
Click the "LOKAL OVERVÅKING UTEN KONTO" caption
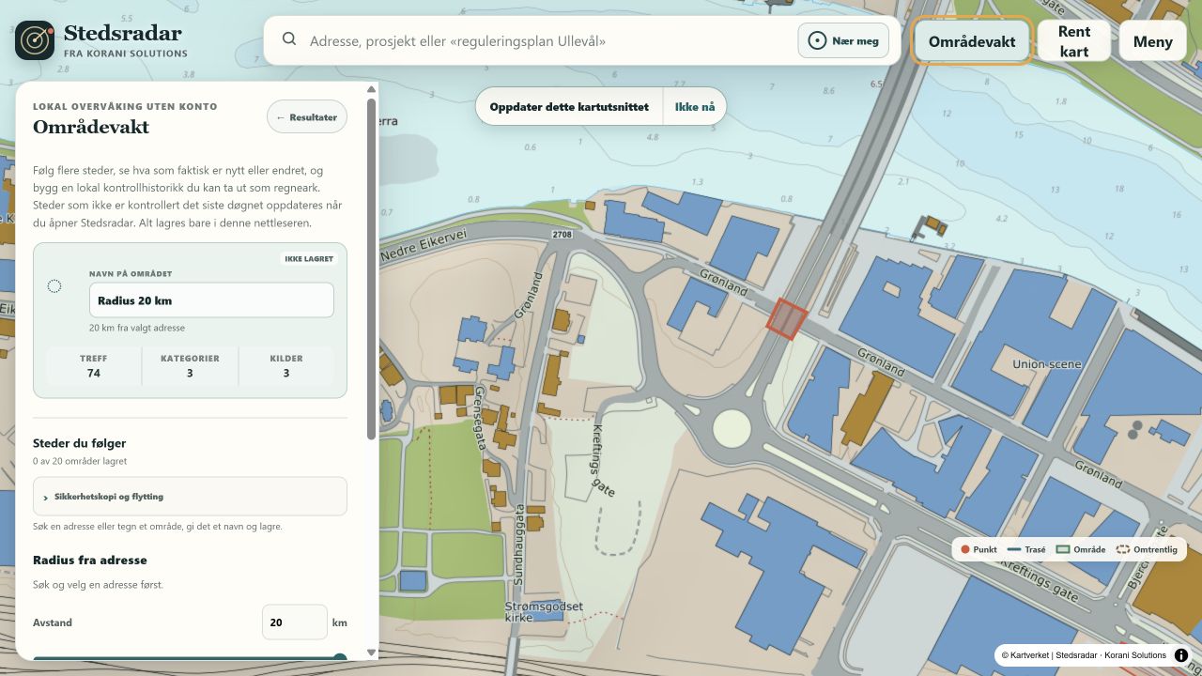pyautogui.click(x=125, y=107)
